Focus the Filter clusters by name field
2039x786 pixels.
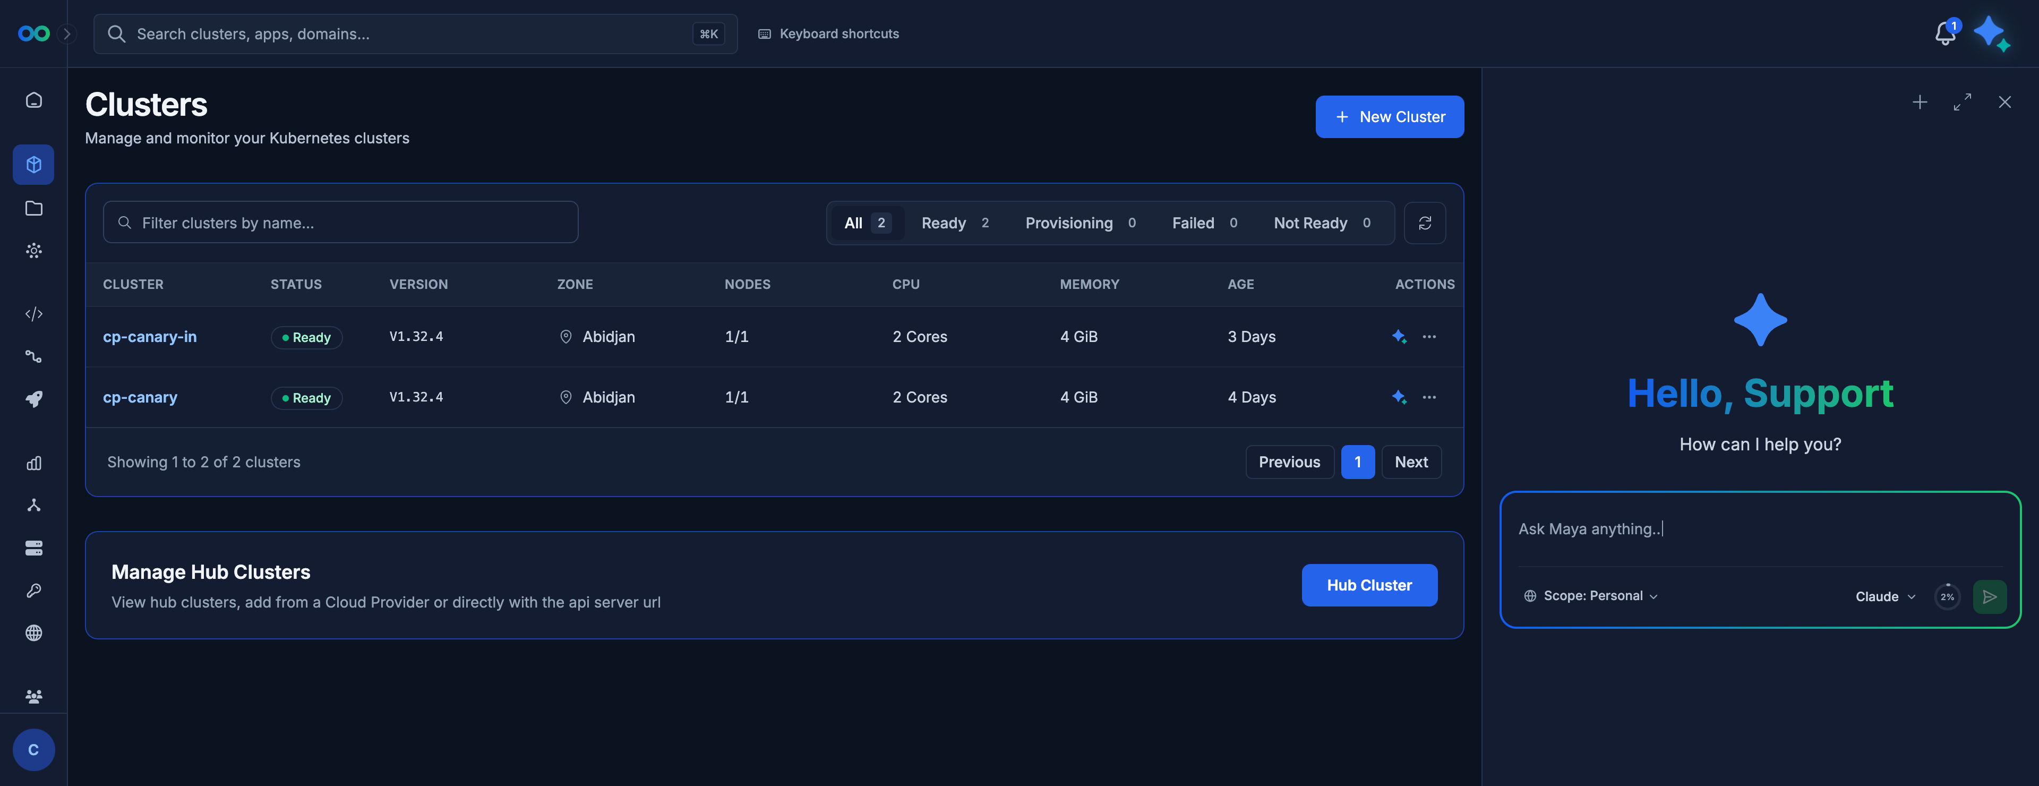click(x=340, y=223)
